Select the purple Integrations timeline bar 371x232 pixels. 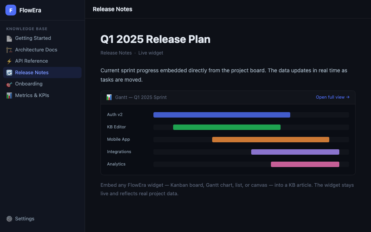click(x=295, y=152)
